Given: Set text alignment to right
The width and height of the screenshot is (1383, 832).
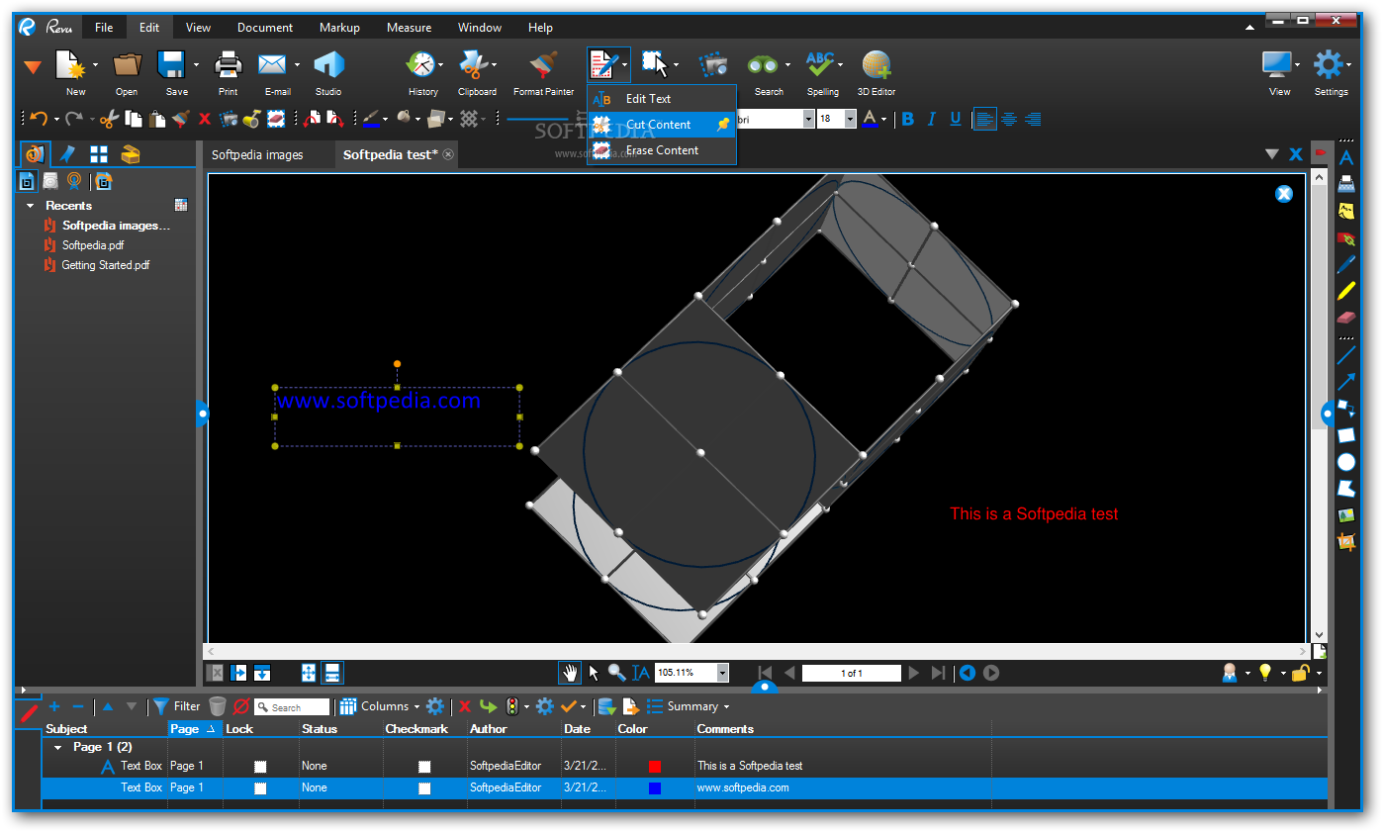Looking at the screenshot, I should pyautogui.click(x=1033, y=119).
